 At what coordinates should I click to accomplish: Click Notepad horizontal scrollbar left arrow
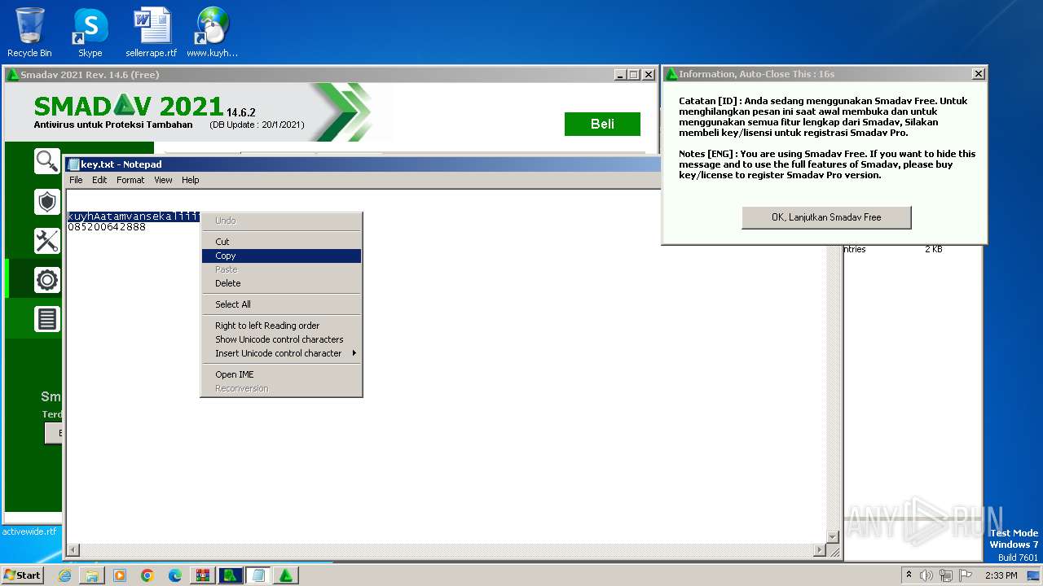tap(73, 551)
